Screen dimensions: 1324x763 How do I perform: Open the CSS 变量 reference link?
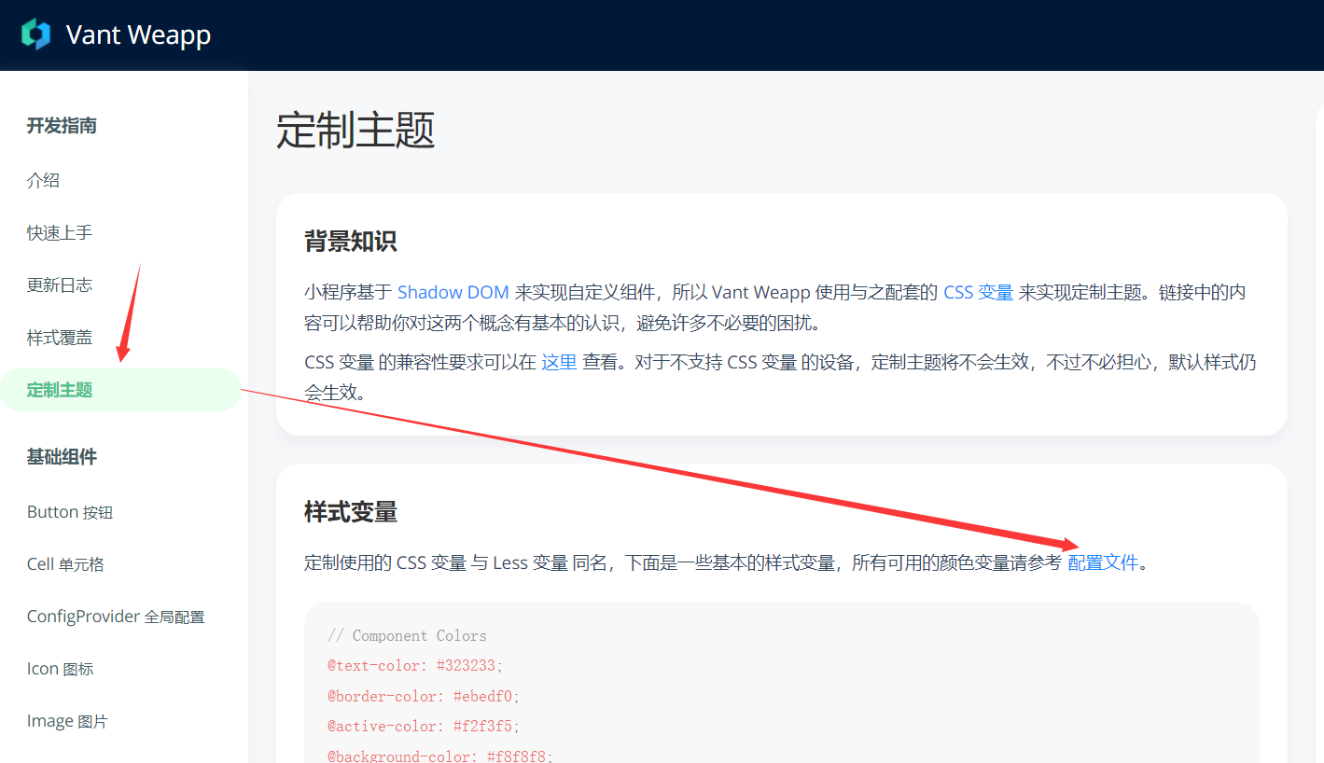point(979,291)
